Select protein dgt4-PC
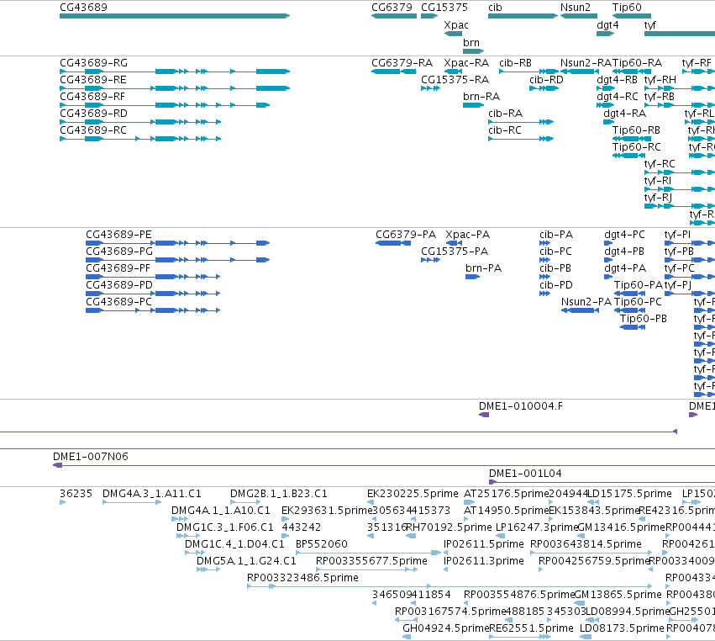Screen dimensions: 715x641 pos(609,243)
